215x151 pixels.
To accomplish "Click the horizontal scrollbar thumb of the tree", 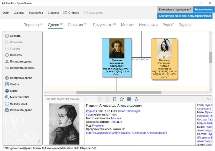I will point(119,93).
